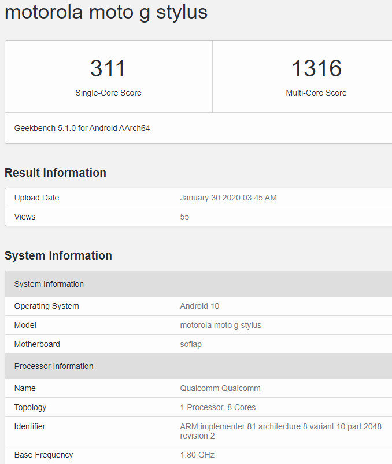This screenshot has height=464, width=392.
Task: Click the "Motherboard" row label
Action: [37, 344]
